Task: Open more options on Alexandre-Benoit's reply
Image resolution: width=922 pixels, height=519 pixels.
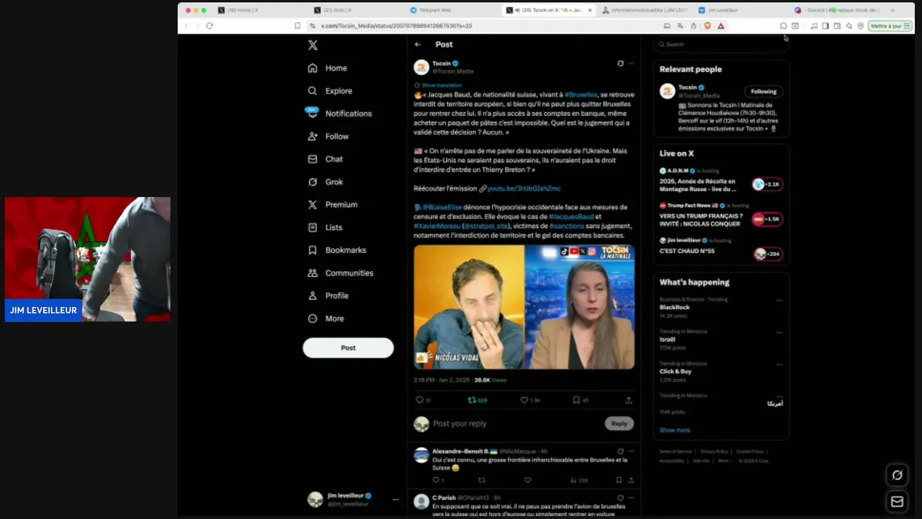Action: [631, 451]
